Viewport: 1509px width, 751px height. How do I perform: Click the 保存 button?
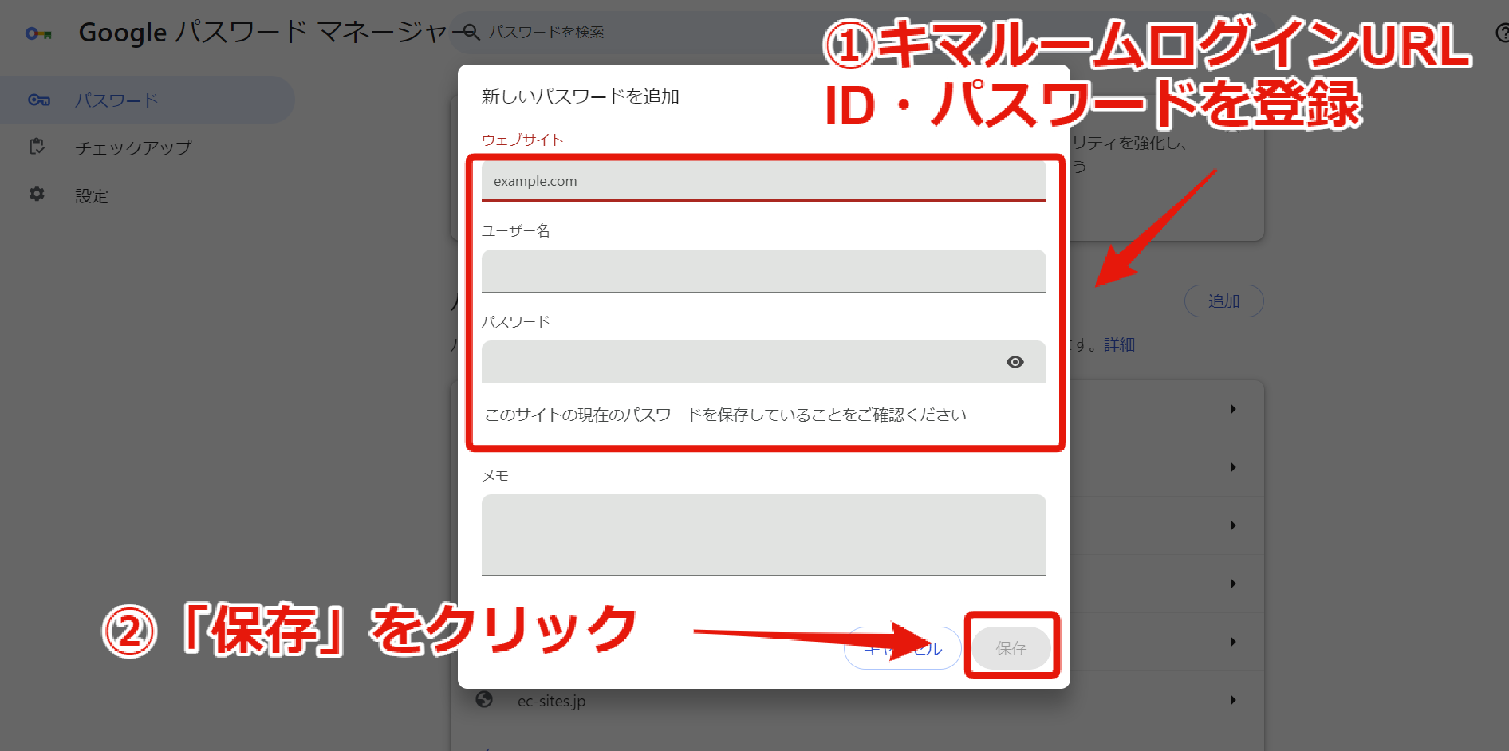(x=1011, y=648)
